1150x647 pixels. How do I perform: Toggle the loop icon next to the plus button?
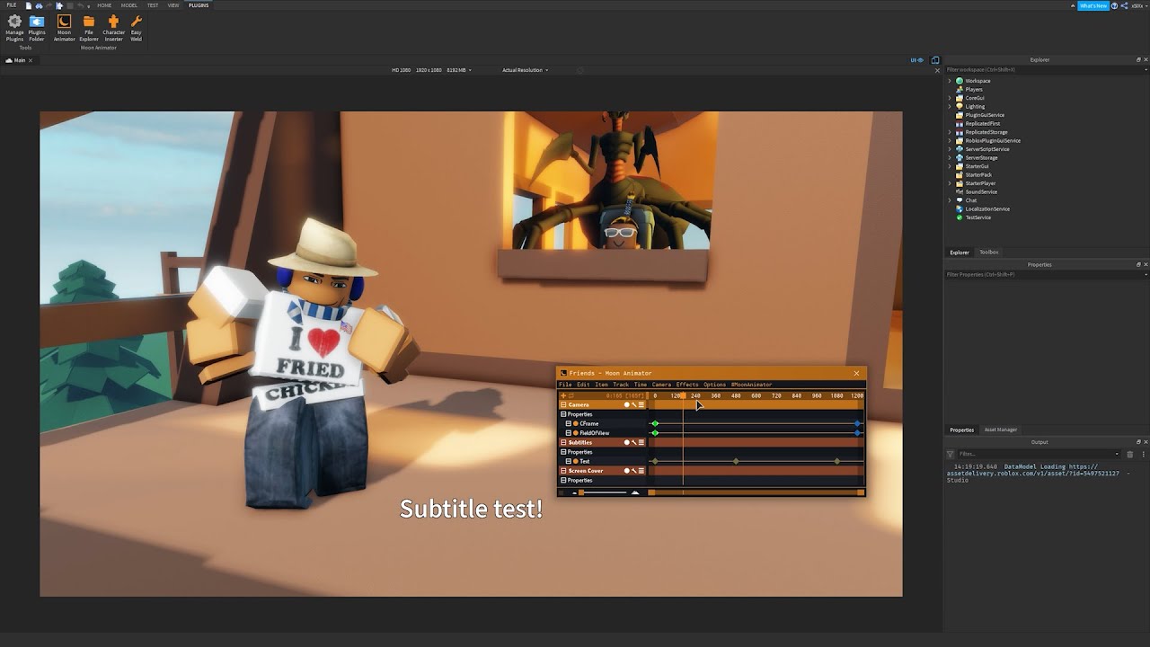571,395
